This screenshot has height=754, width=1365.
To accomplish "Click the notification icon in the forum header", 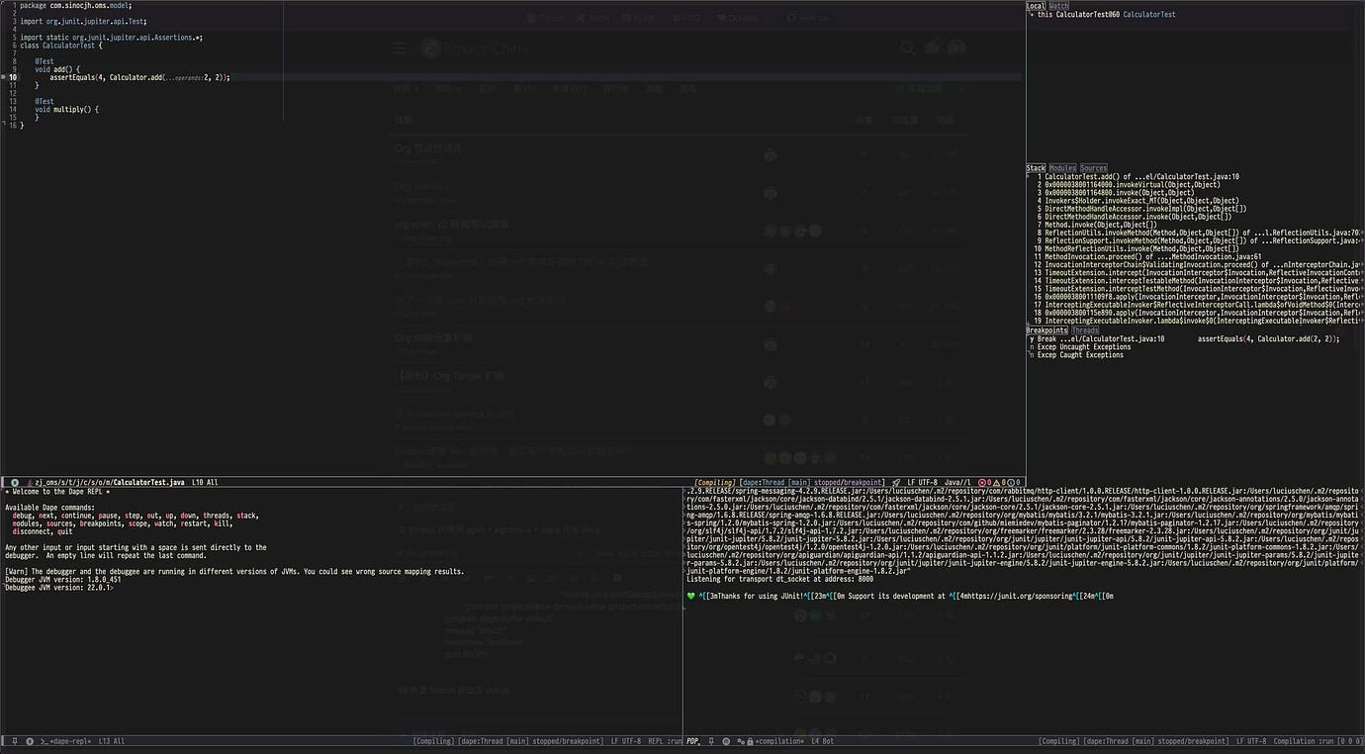I will tap(931, 47).
